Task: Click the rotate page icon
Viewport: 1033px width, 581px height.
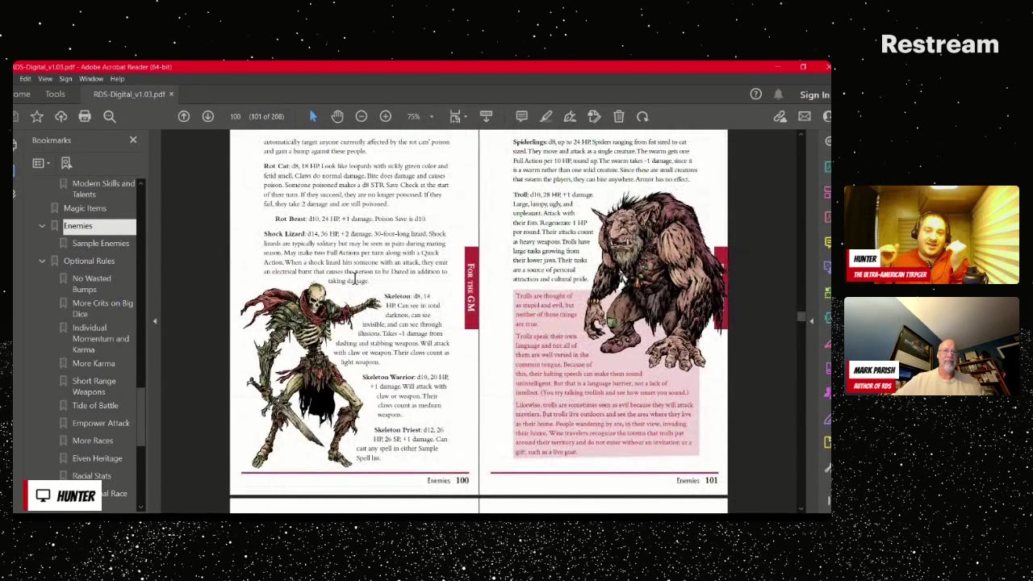Action: [x=642, y=116]
